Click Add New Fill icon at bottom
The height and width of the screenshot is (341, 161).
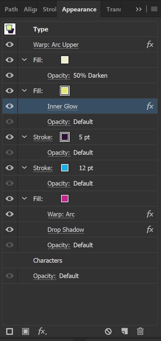26,331
